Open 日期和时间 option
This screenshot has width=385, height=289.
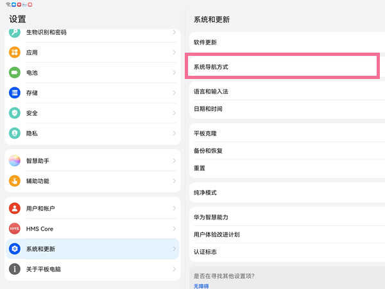click(287, 109)
